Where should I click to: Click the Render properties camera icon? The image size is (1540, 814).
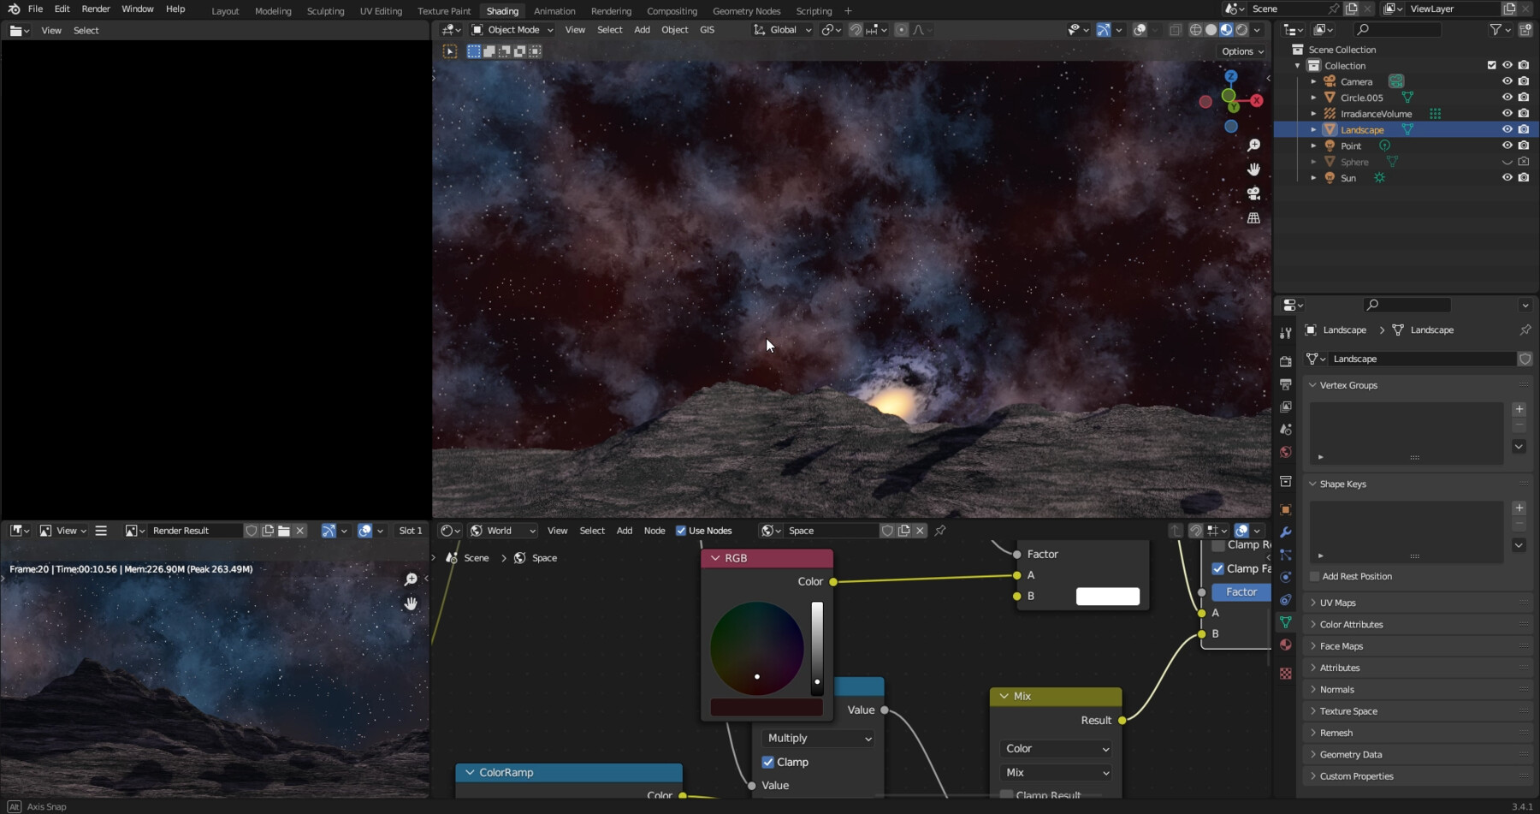pyautogui.click(x=1287, y=359)
